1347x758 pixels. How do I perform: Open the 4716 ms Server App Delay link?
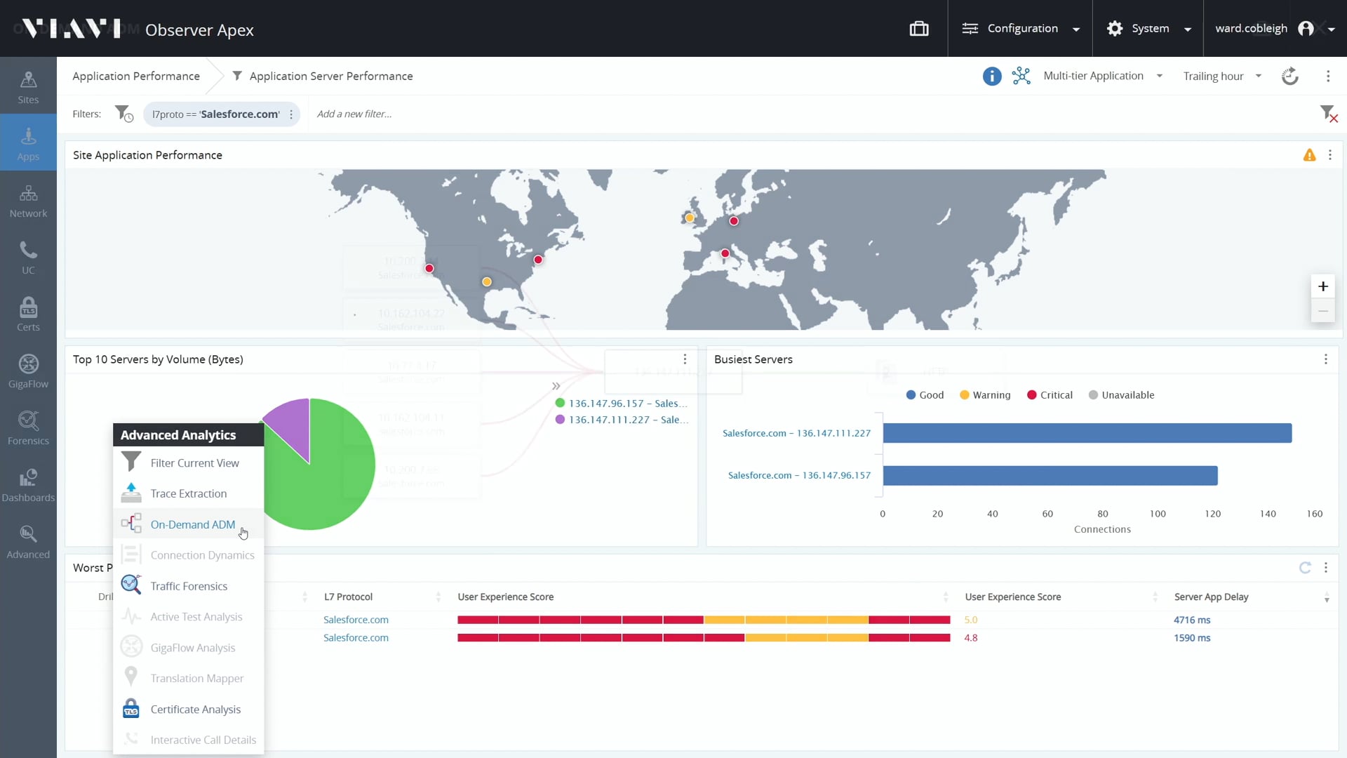1191,620
